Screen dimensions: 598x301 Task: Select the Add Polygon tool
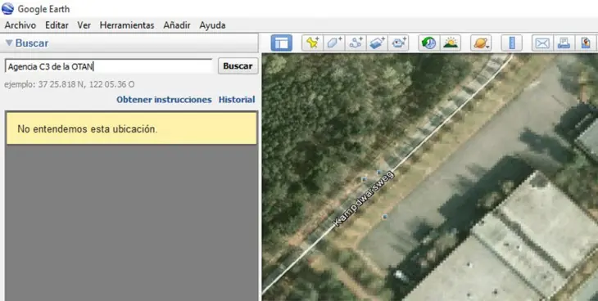pos(334,43)
